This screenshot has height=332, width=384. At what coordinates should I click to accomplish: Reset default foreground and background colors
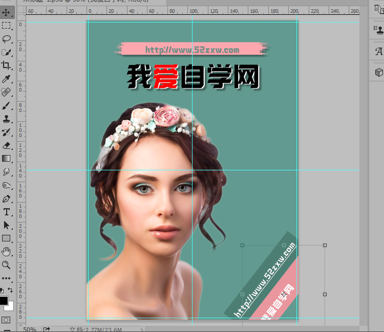[x=2, y=291]
